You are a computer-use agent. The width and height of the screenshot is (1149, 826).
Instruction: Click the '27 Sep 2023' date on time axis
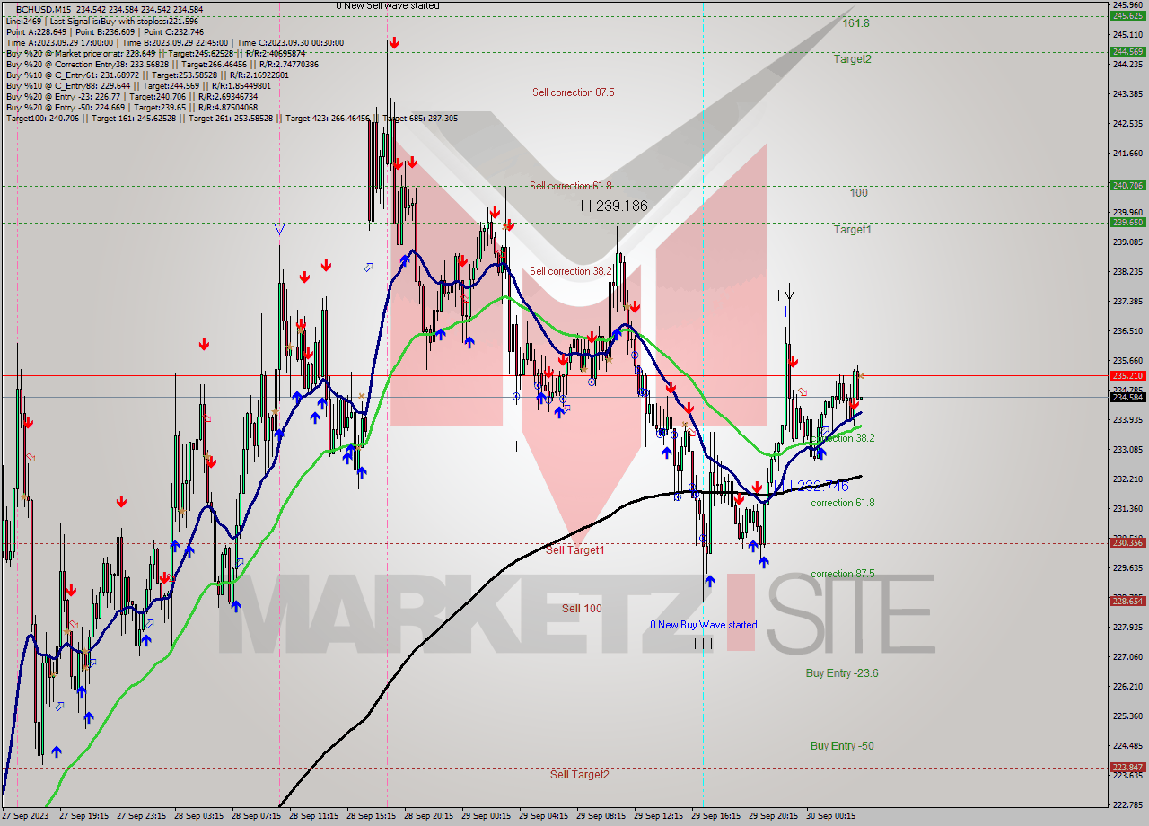(x=26, y=816)
